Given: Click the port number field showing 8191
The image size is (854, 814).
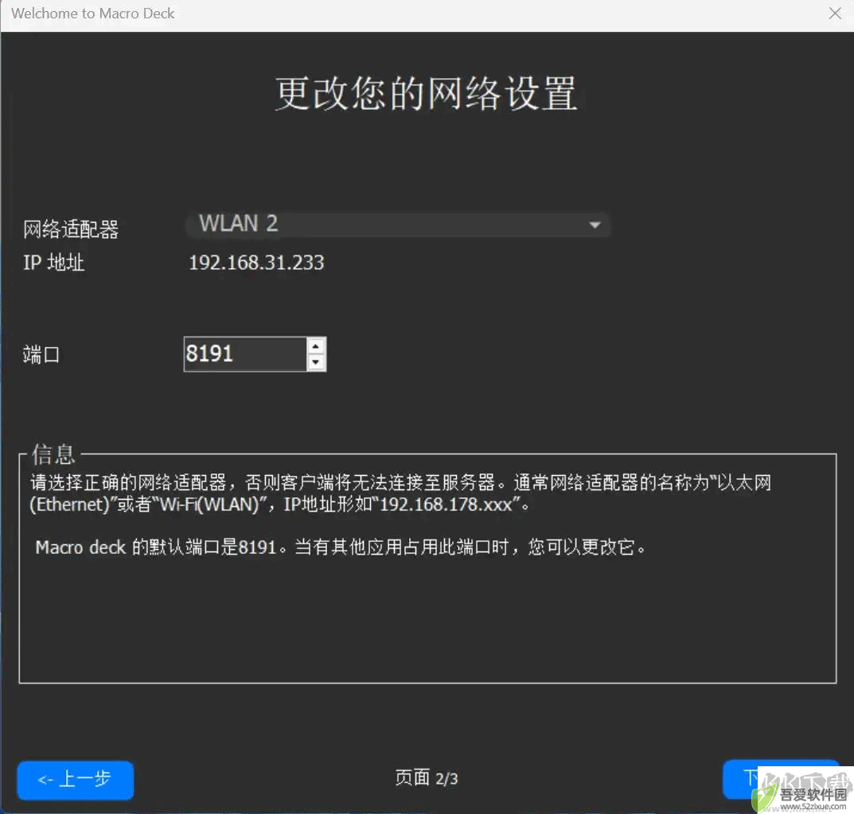Looking at the screenshot, I should [x=246, y=354].
